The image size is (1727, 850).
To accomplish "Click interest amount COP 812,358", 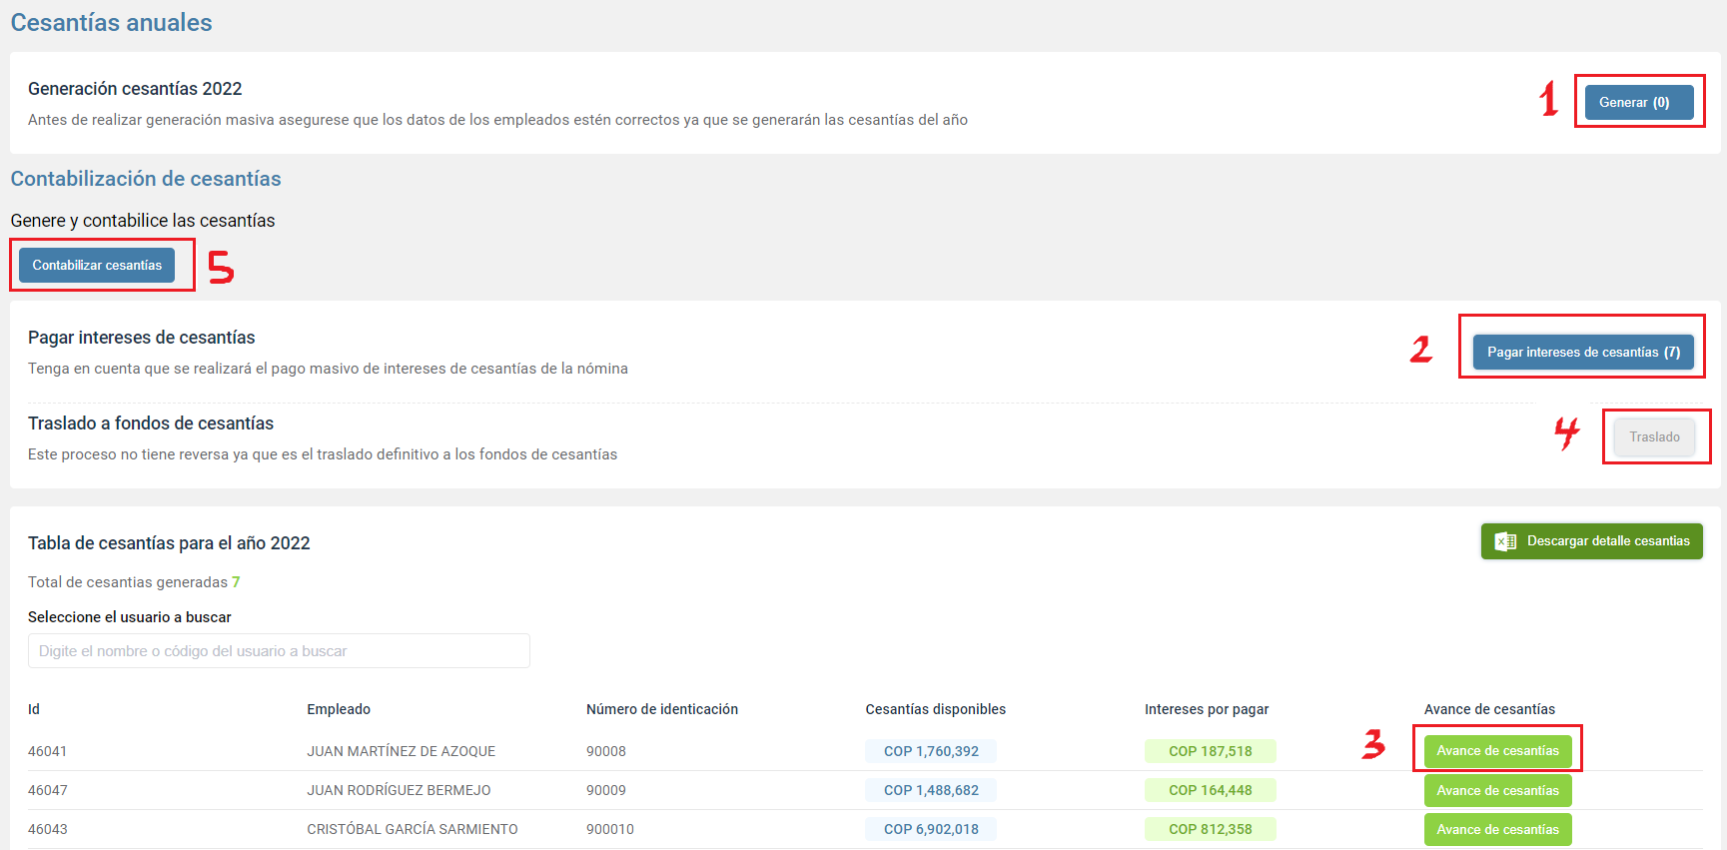I will pos(1211,829).
